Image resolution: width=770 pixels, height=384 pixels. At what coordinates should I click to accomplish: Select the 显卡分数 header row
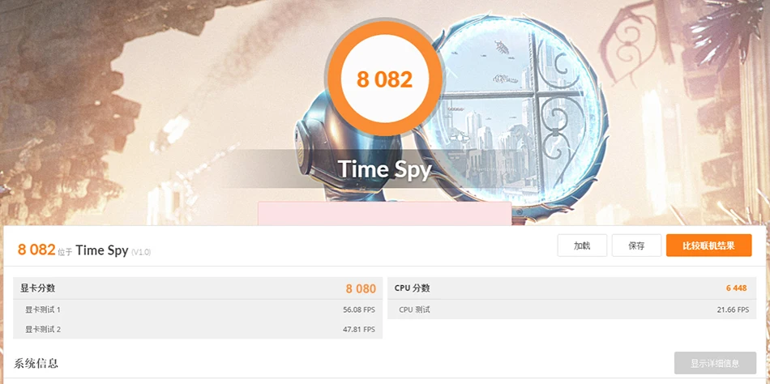click(198, 288)
